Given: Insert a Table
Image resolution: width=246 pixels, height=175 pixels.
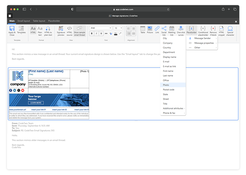Looking at the screenshot, I should click(143, 30).
